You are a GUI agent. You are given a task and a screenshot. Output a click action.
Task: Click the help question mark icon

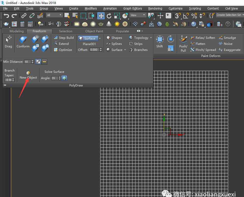click(228, 24)
